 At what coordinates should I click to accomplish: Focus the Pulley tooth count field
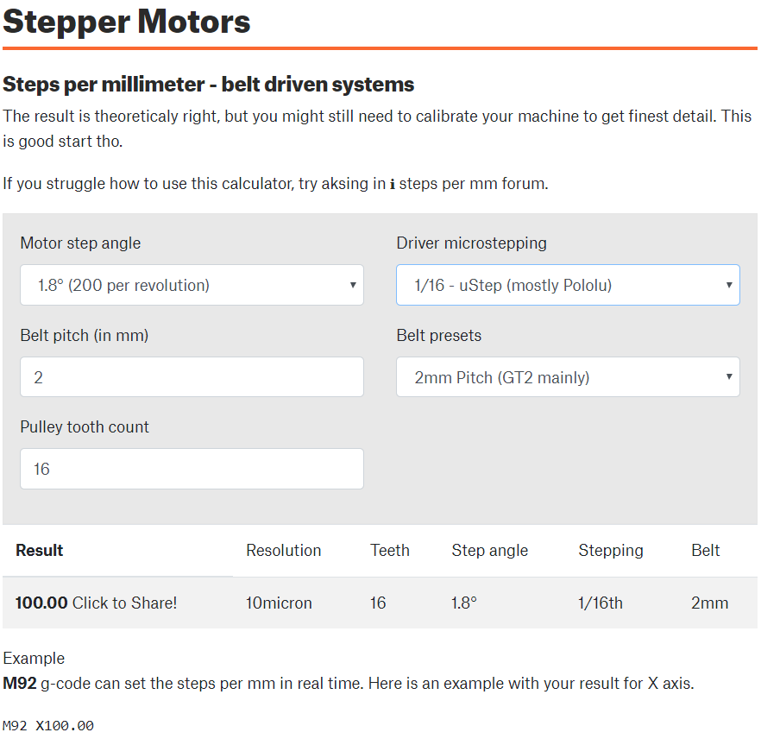click(192, 469)
